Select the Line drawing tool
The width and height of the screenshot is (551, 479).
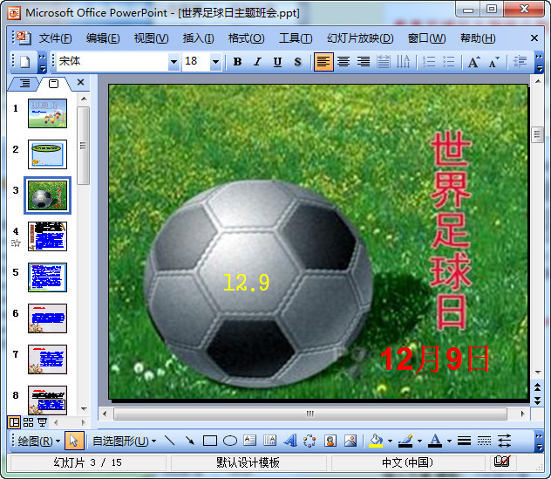(x=170, y=441)
